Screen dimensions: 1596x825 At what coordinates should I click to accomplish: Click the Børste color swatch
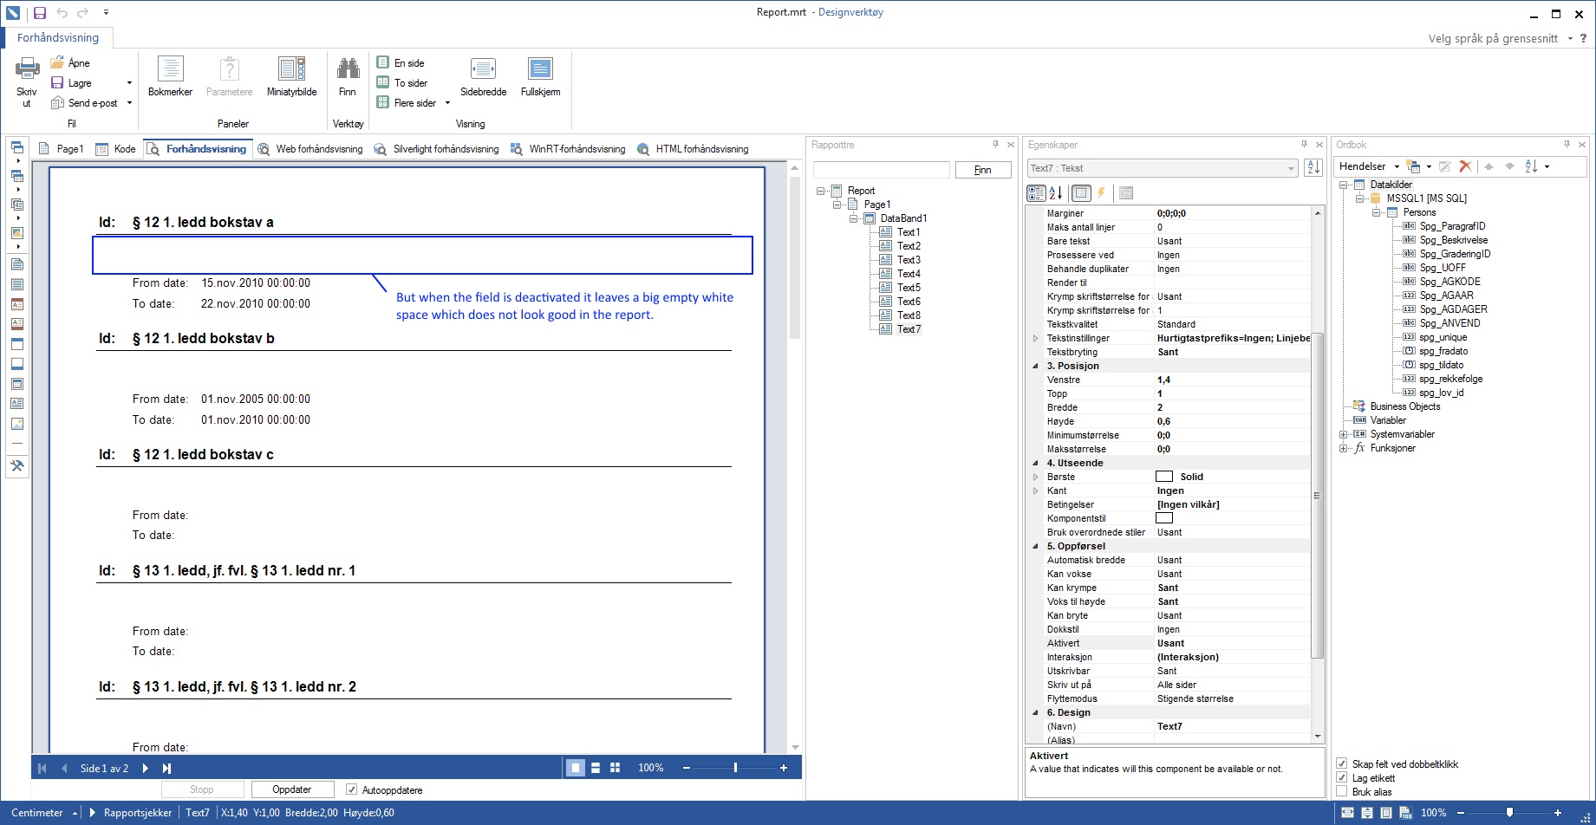(x=1164, y=477)
